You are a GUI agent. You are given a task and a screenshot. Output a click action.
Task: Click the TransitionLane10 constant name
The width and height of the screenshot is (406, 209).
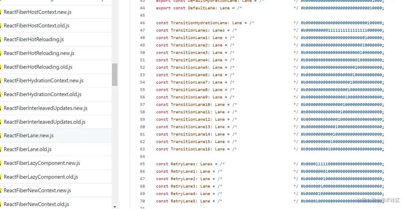point(190,104)
